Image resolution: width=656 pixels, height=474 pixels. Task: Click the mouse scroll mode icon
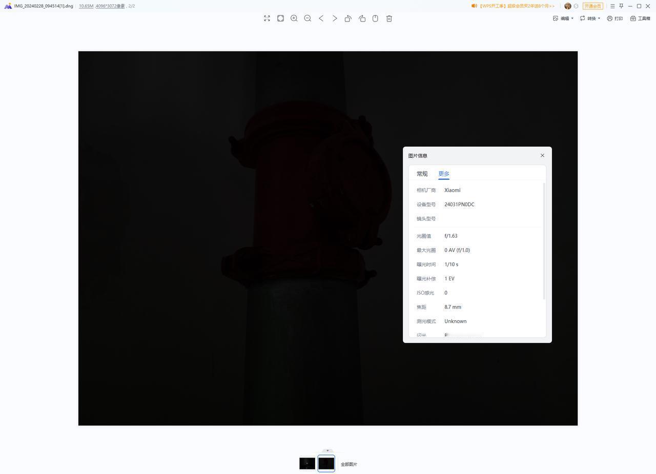click(x=375, y=18)
